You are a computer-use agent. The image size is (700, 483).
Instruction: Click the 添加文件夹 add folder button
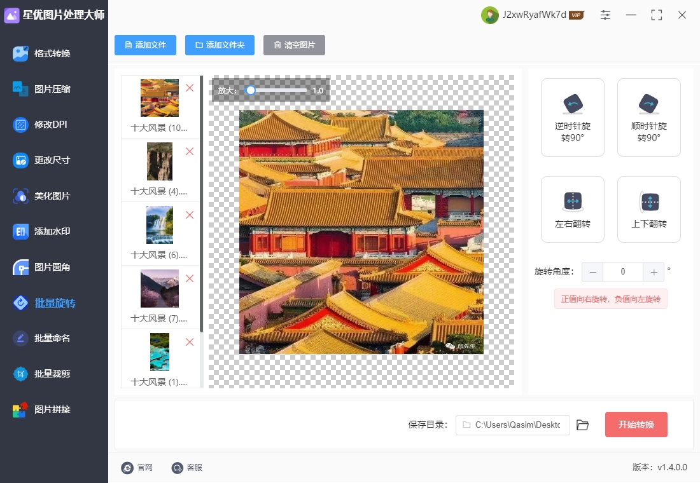[x=220, y=45]
